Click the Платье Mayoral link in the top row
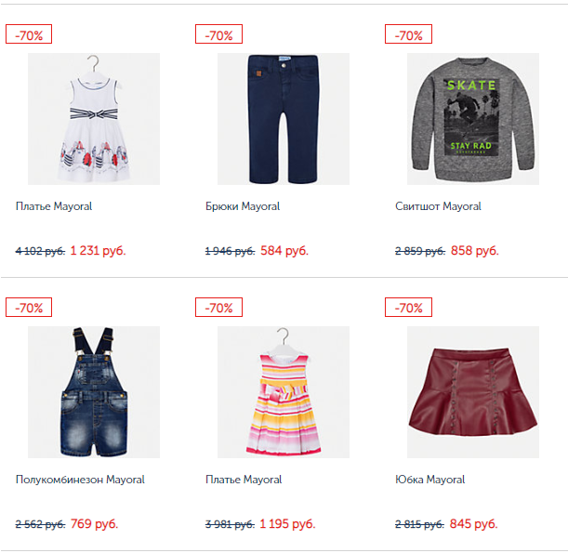The width and height of the screenshot is (568, 553). (54, 206)
